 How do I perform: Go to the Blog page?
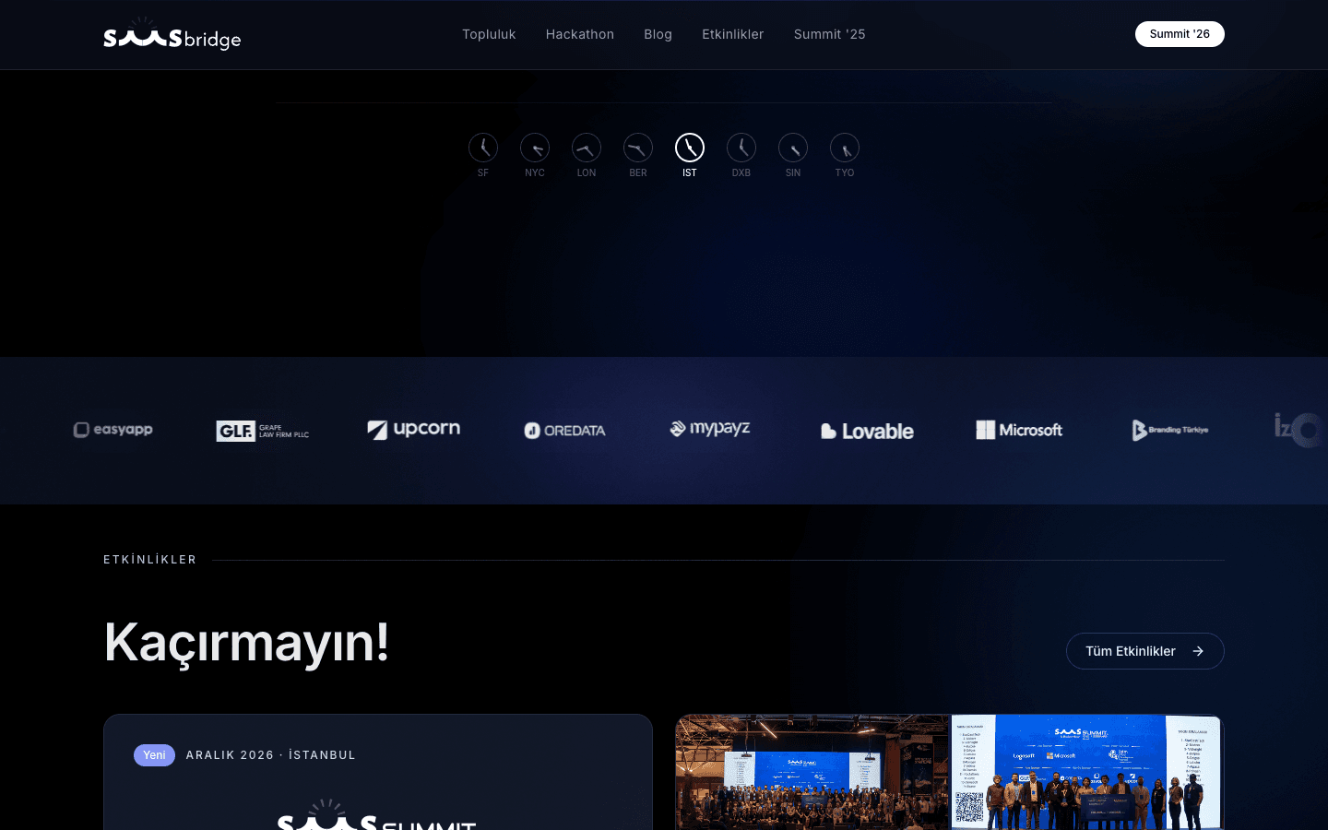tap(658, 34)
